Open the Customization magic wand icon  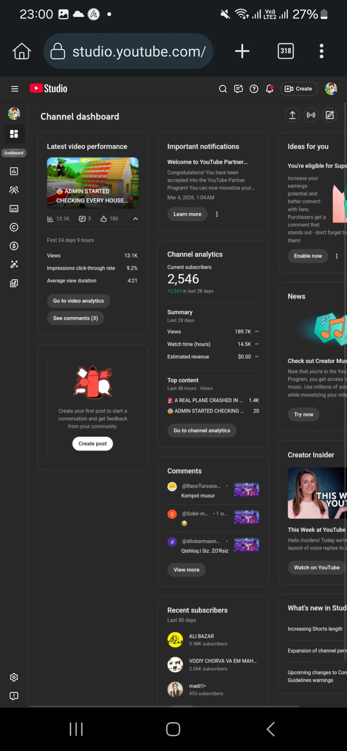click(14, 264)
